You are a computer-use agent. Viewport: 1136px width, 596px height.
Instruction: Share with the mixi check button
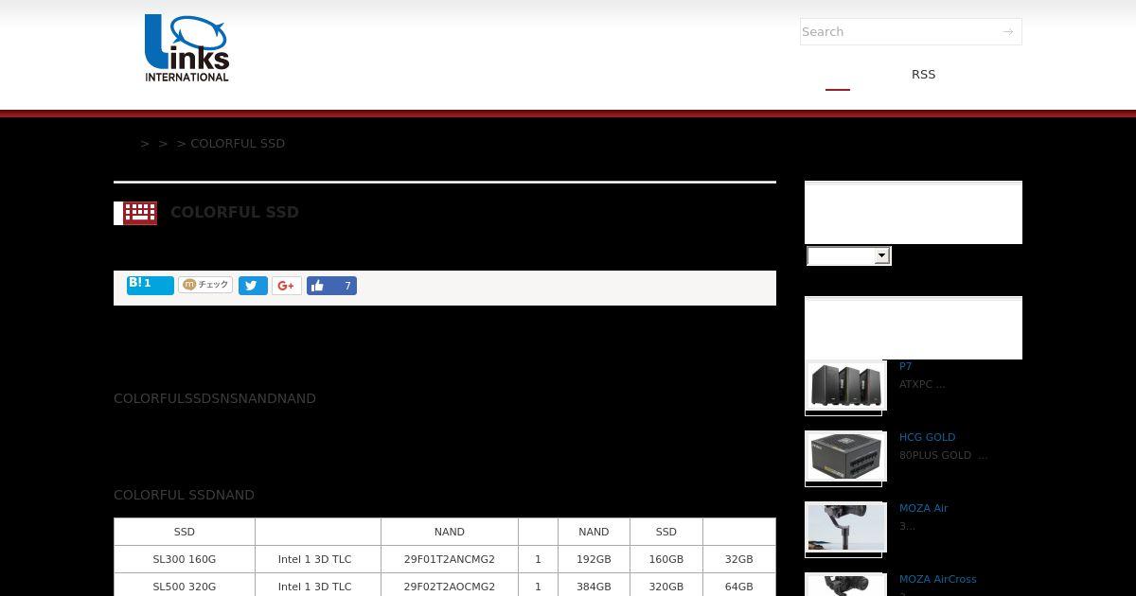pyautogui.click(x=205, y=285)
